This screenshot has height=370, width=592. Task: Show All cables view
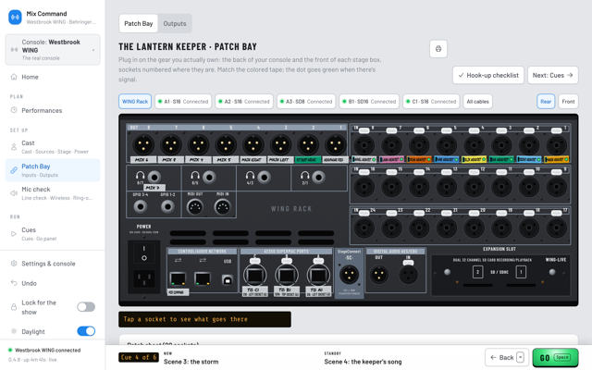pyautogui.click(x=477, y=101)
